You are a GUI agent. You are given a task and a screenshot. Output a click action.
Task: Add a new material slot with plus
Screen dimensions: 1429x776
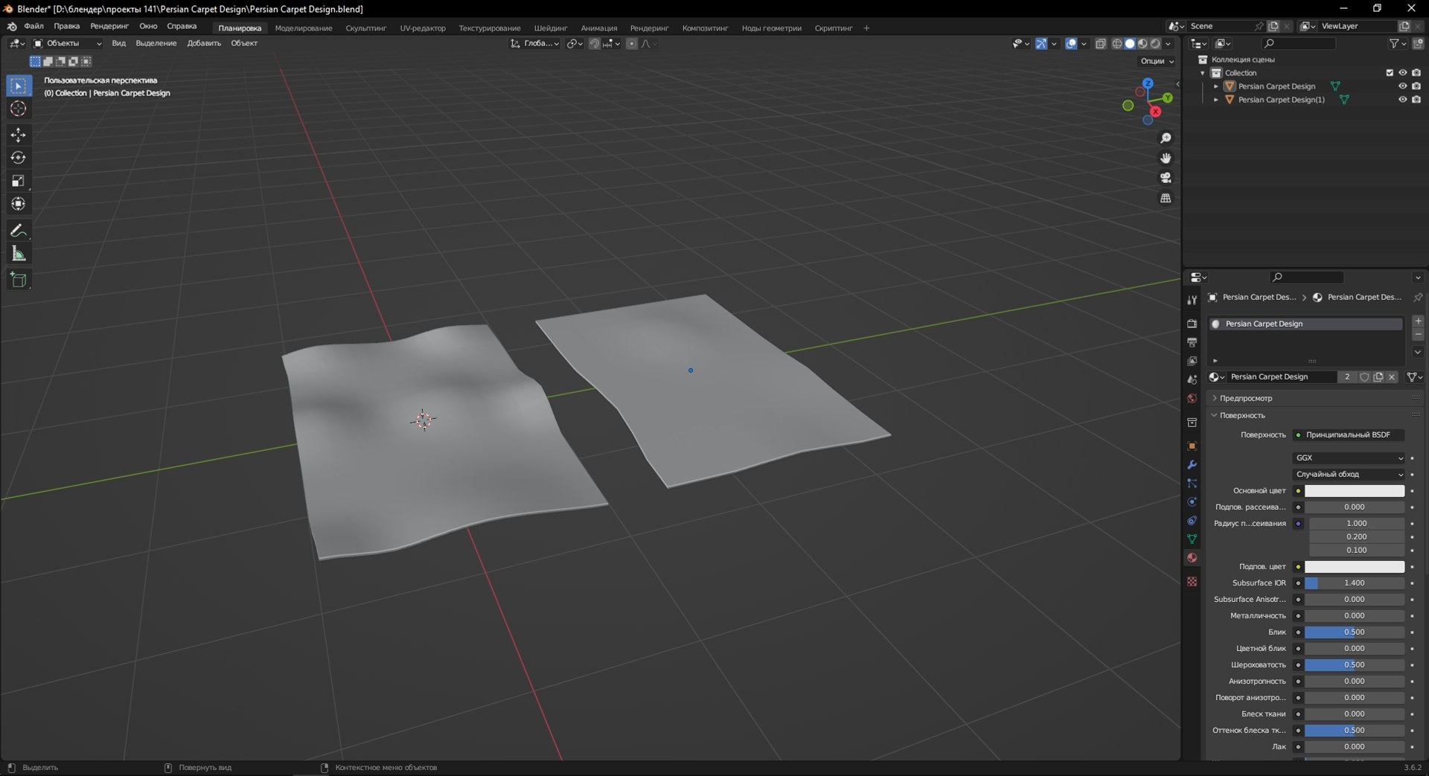1418,321
